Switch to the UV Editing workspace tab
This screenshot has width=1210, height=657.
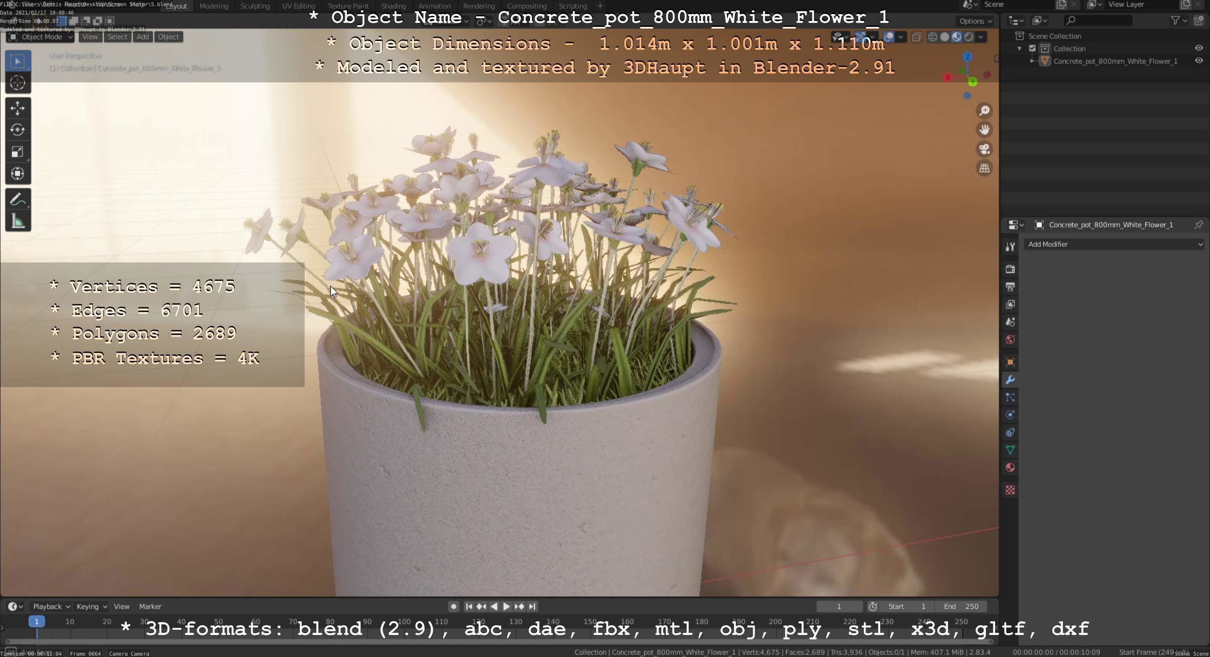click(298, 6)
